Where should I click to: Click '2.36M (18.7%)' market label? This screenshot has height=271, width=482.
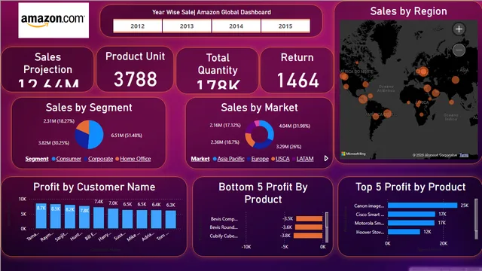pos(224,142)
